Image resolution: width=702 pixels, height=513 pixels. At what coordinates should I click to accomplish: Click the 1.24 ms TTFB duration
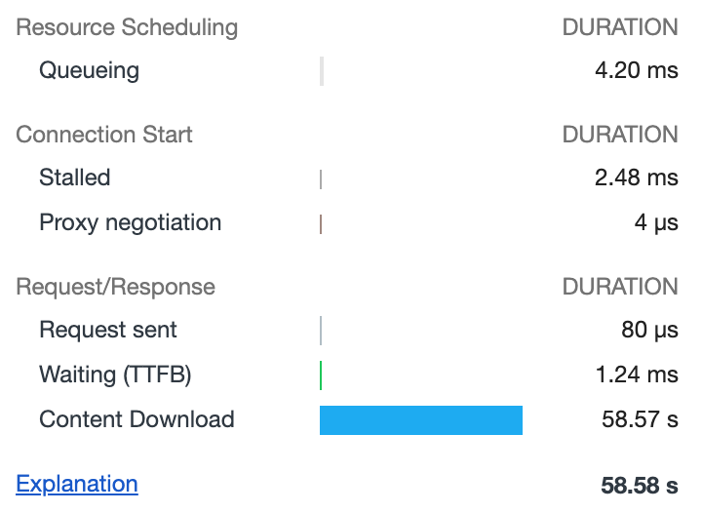[x=636, y=375]
